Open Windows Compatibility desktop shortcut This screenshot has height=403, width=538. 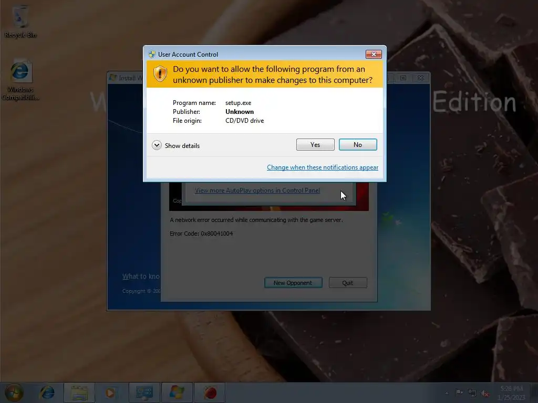(20, 80)
